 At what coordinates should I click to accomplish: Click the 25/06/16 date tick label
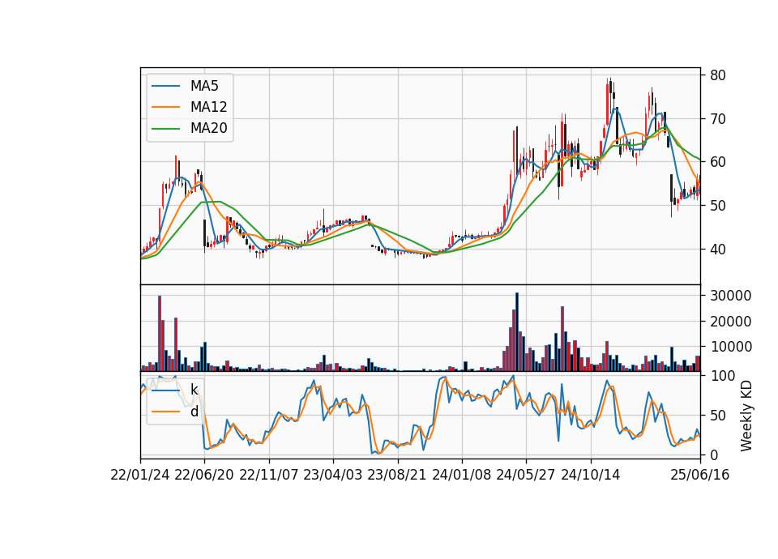700,475
